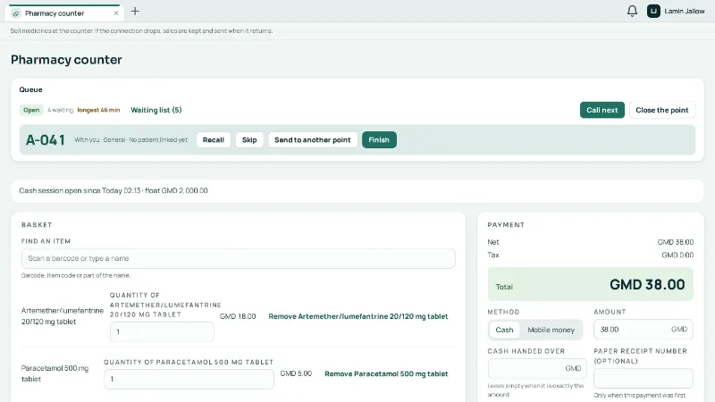
Task: Recall ticket A-041
Action: pos(214,140)
